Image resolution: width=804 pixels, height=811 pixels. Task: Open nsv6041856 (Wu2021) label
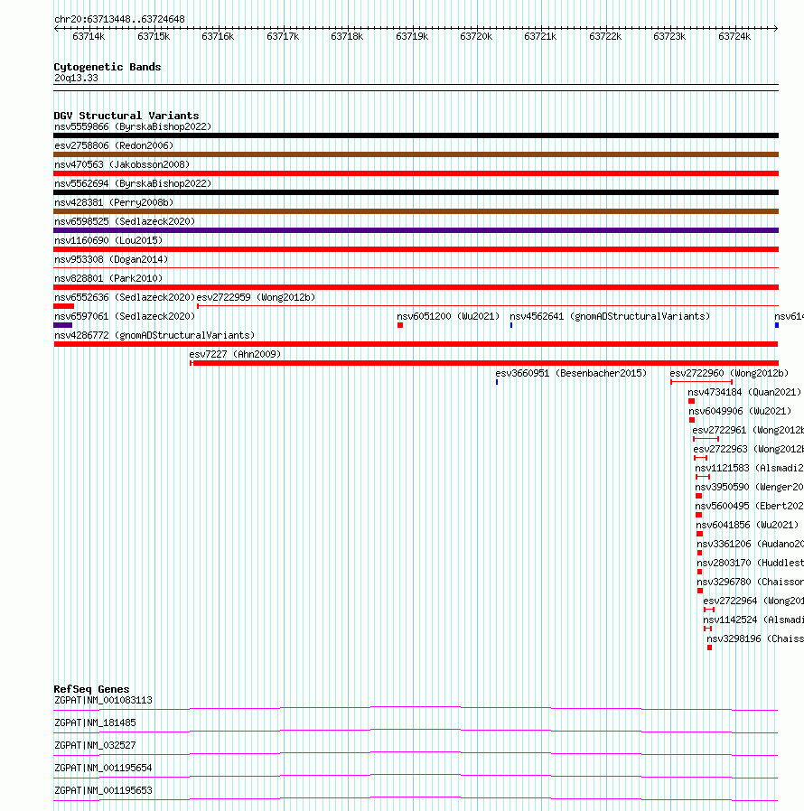tap(747, 525)
